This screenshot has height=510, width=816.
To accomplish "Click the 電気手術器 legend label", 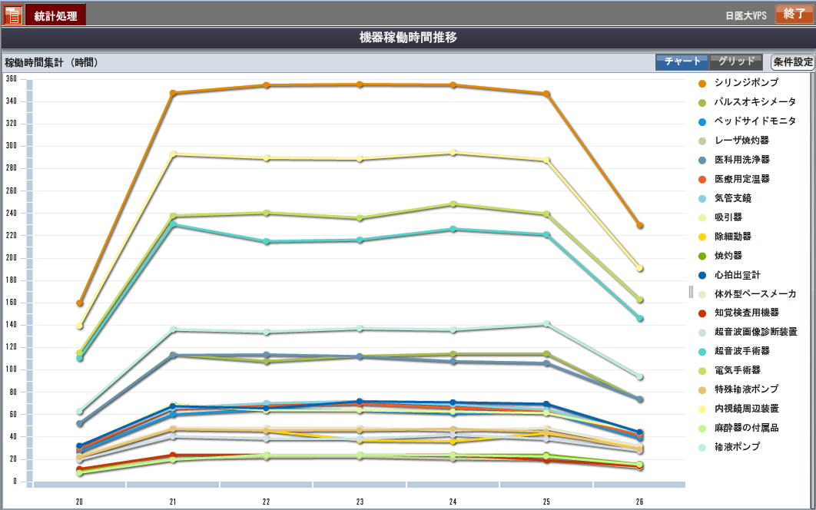I will [x=737, y=370].
